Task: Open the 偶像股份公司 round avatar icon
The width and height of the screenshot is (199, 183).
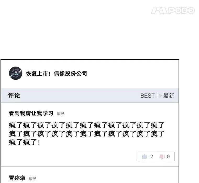Action: tap(16, 73)
